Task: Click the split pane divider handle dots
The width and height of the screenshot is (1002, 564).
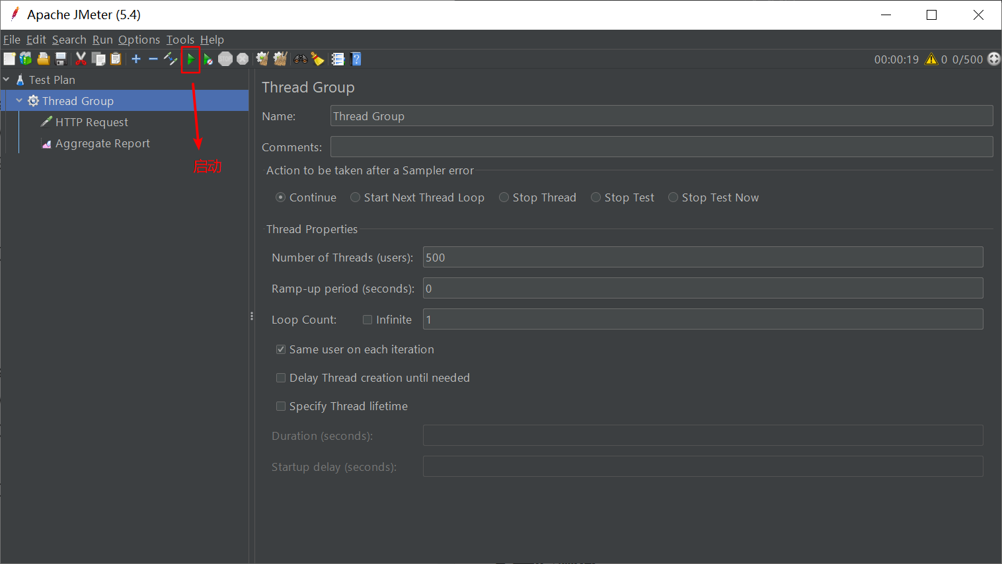Action: click(x=252, y=316)
